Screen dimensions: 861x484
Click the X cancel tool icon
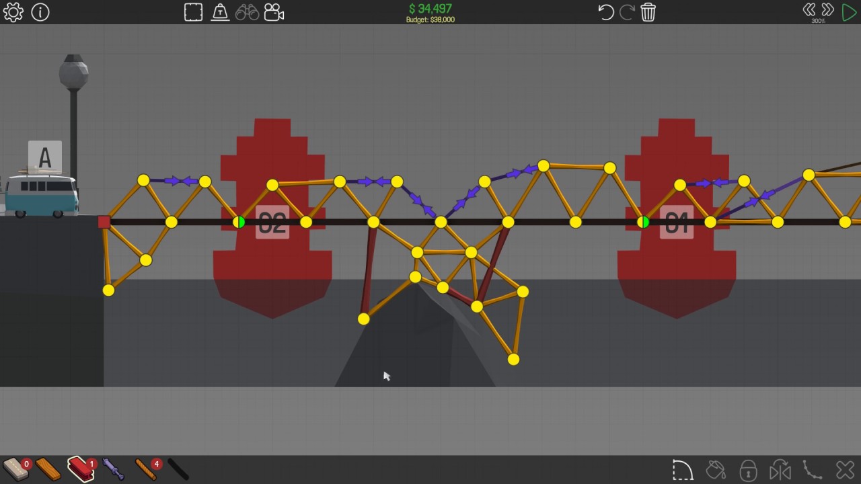pos(846,469)
